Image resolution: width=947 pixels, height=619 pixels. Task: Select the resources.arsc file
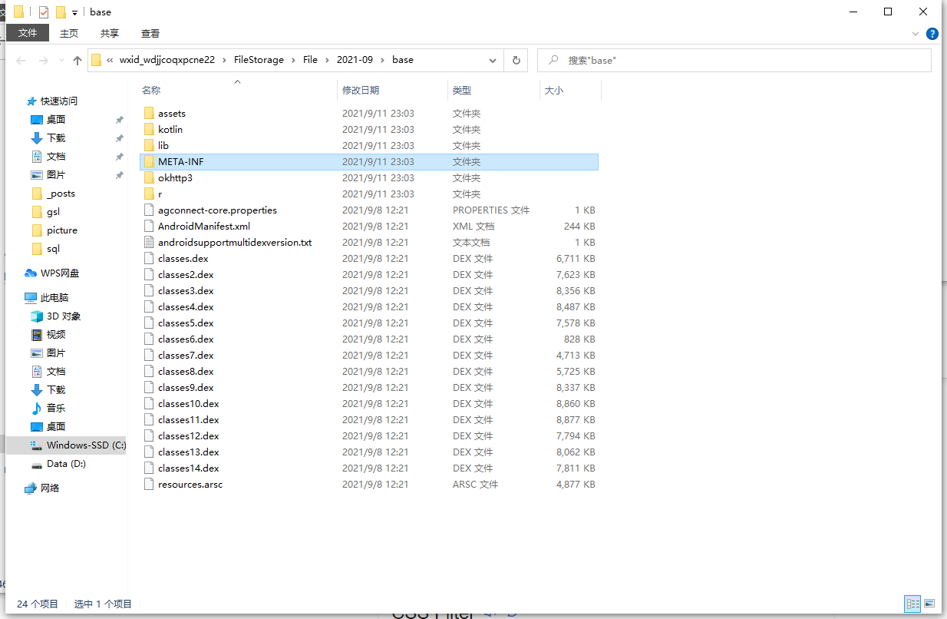pos(190,485)
